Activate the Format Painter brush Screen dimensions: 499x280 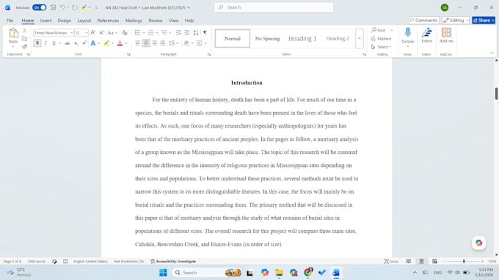(x=24, y=46)
